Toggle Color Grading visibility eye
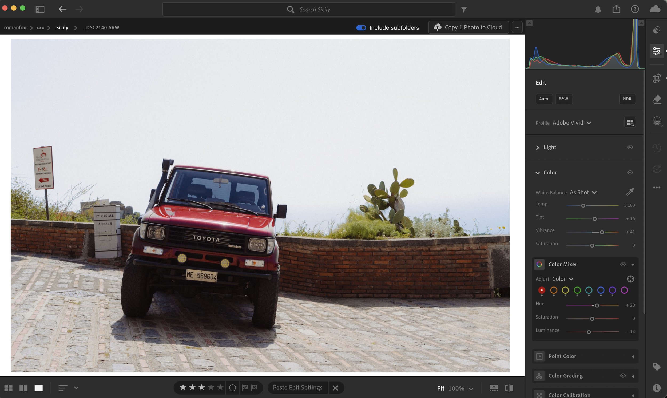 [623, 376]
